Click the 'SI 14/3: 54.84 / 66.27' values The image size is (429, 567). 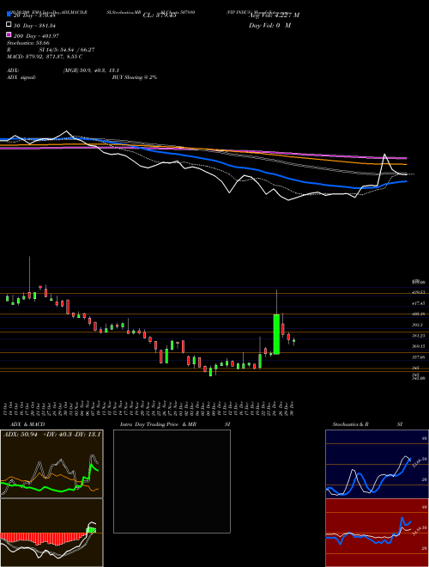(67, 50)
